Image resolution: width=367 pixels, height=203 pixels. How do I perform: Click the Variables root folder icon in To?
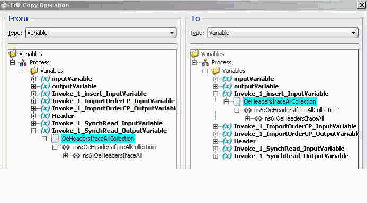194,54
